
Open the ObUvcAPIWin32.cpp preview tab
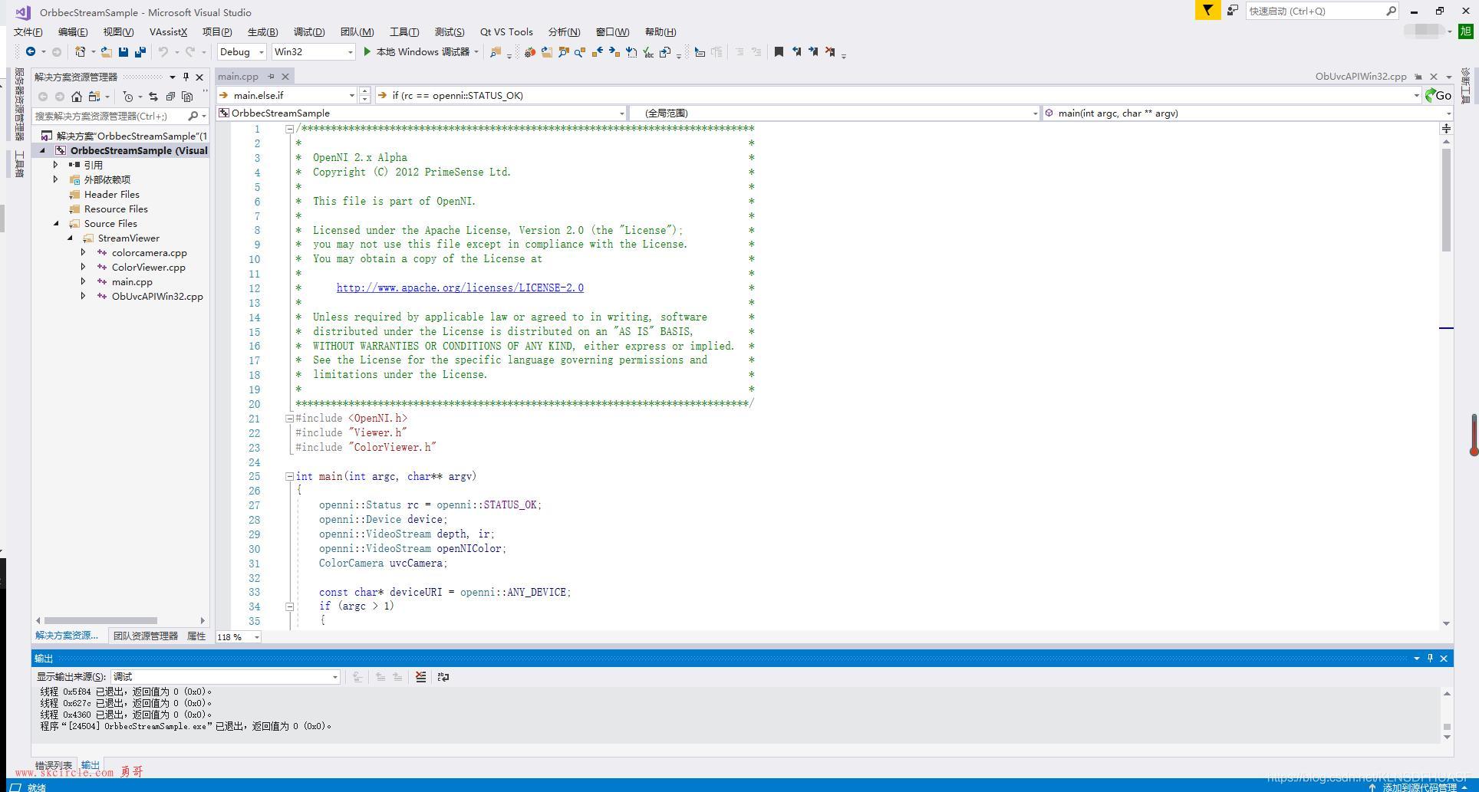(1361, 77)
